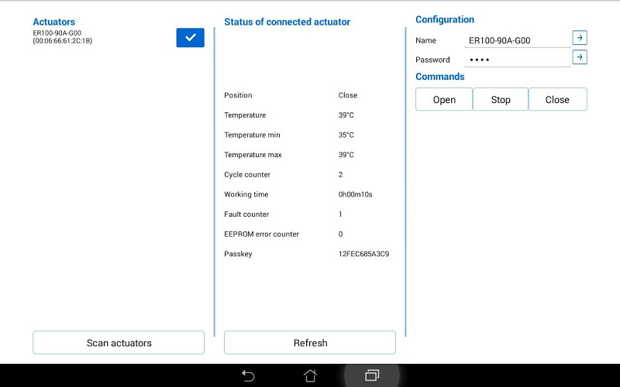The width and height of the screenshot is (620, 387).
Task: Click the Scan actuators button
Action: coord(119,343)
